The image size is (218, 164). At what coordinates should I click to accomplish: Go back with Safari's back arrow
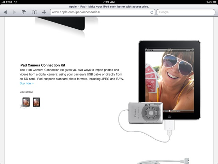point(5,12)
